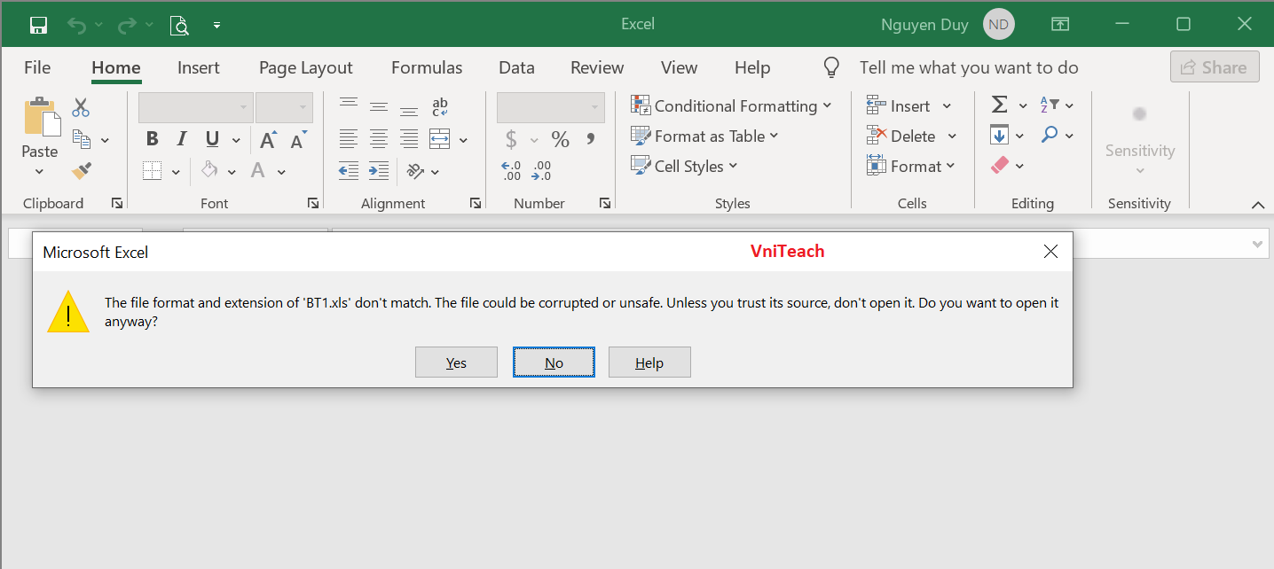Click Middle Align icon
This screenshot has height=569, width=1274.
tap(379, 106)
